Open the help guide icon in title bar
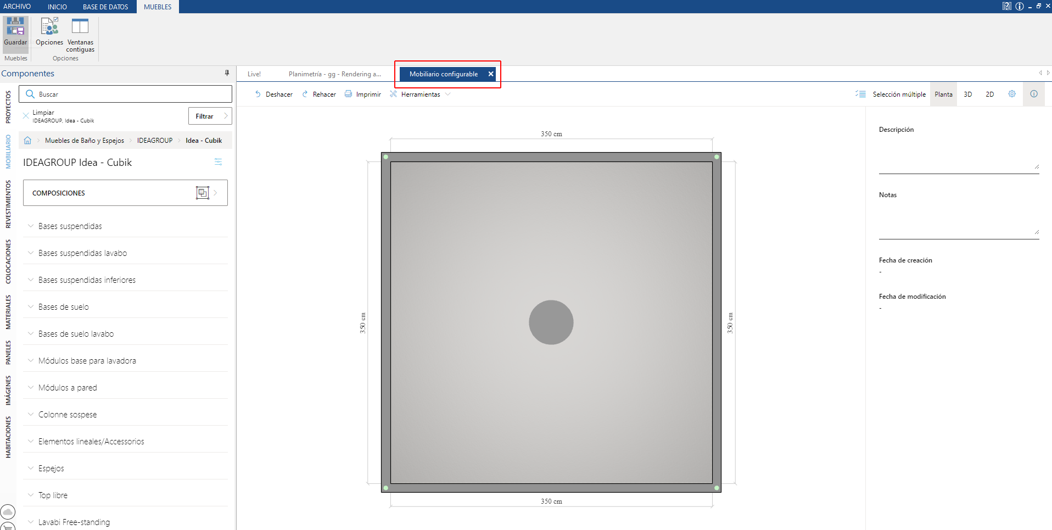The height and width of the screenshot is (530, 1052). [1006, 6]
